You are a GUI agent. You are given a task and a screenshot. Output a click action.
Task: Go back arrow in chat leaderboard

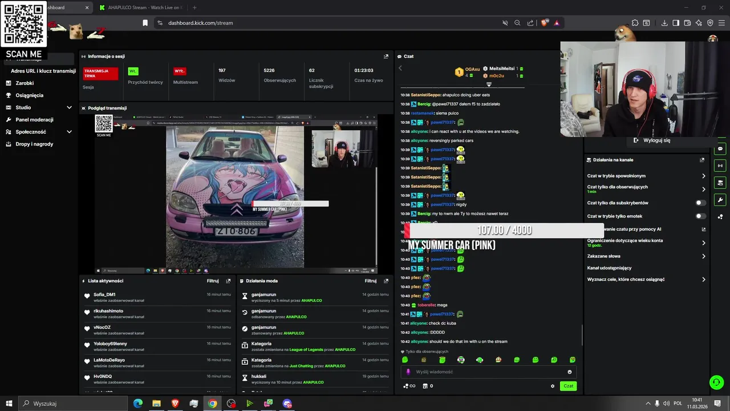(400, 68)
